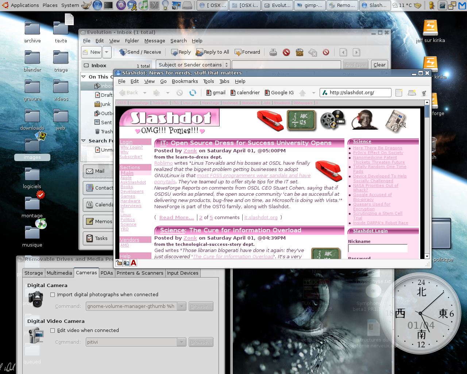Image resolution: width=467 pixels, height=374 pixels.
Task: Open the AskSlashdot section link
Action: coord(133,182)
